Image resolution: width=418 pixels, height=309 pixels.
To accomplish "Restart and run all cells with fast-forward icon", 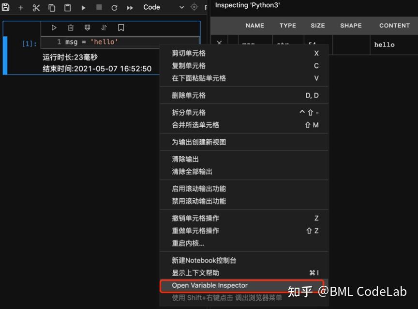I will (x=129, y=7).
